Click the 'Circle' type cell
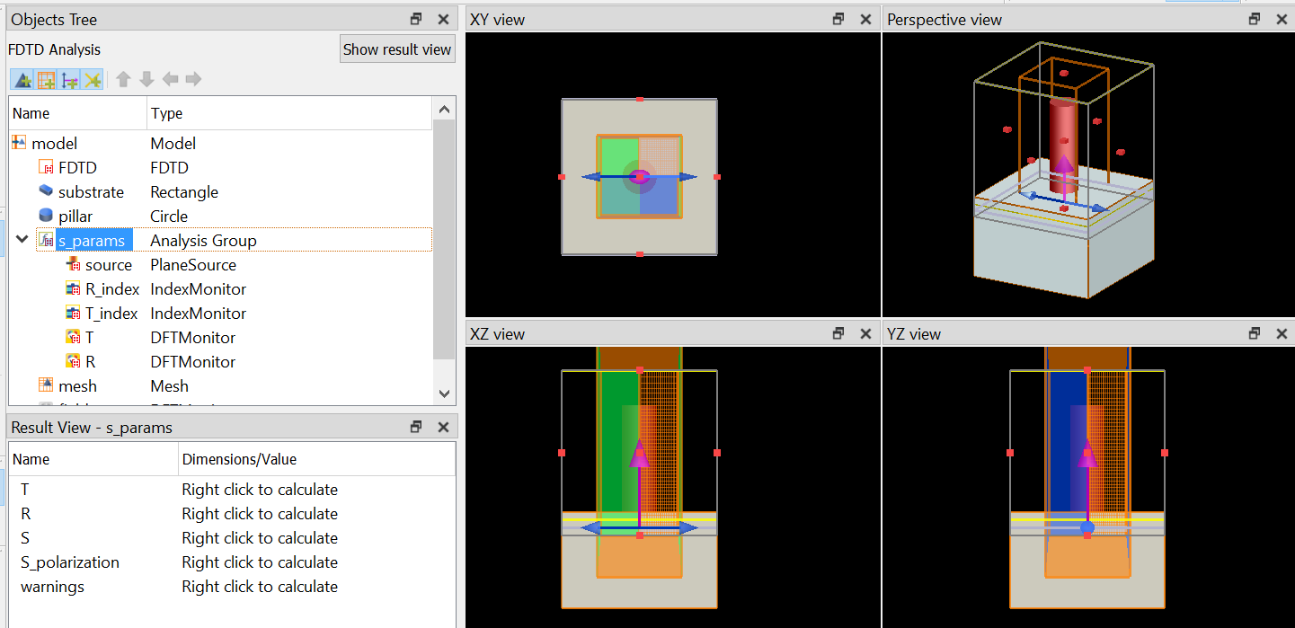The image size is (1295, 628). 169,216
